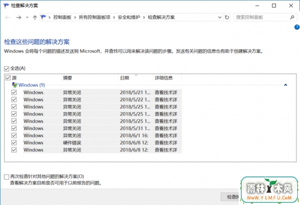Select the 2018/5/22 date cell
Screen dimensions: 300x205
(135, 100)
